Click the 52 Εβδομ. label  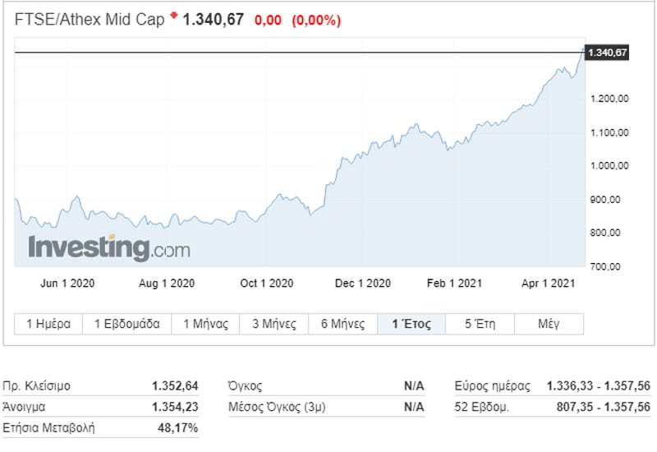(x=482, y=407)
